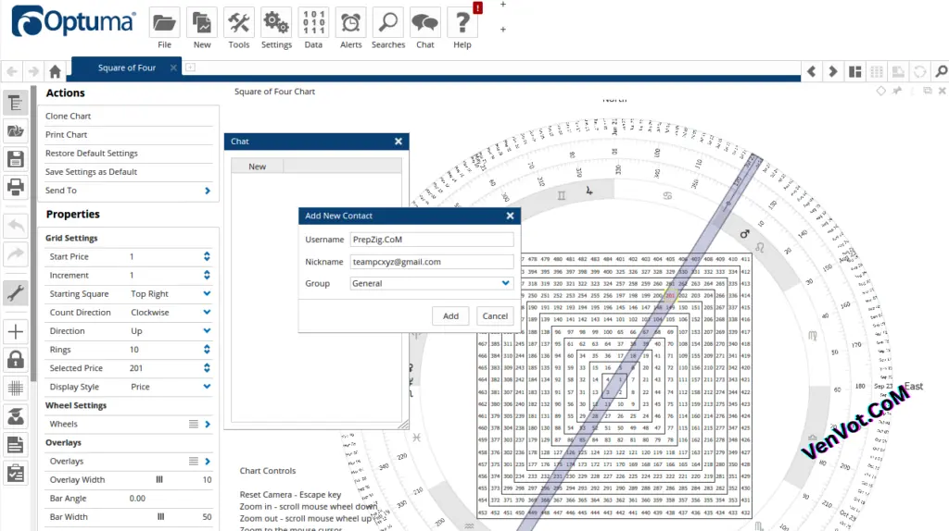Open the File menu icon
Viewport: 949px width, 531px height.
164,23
